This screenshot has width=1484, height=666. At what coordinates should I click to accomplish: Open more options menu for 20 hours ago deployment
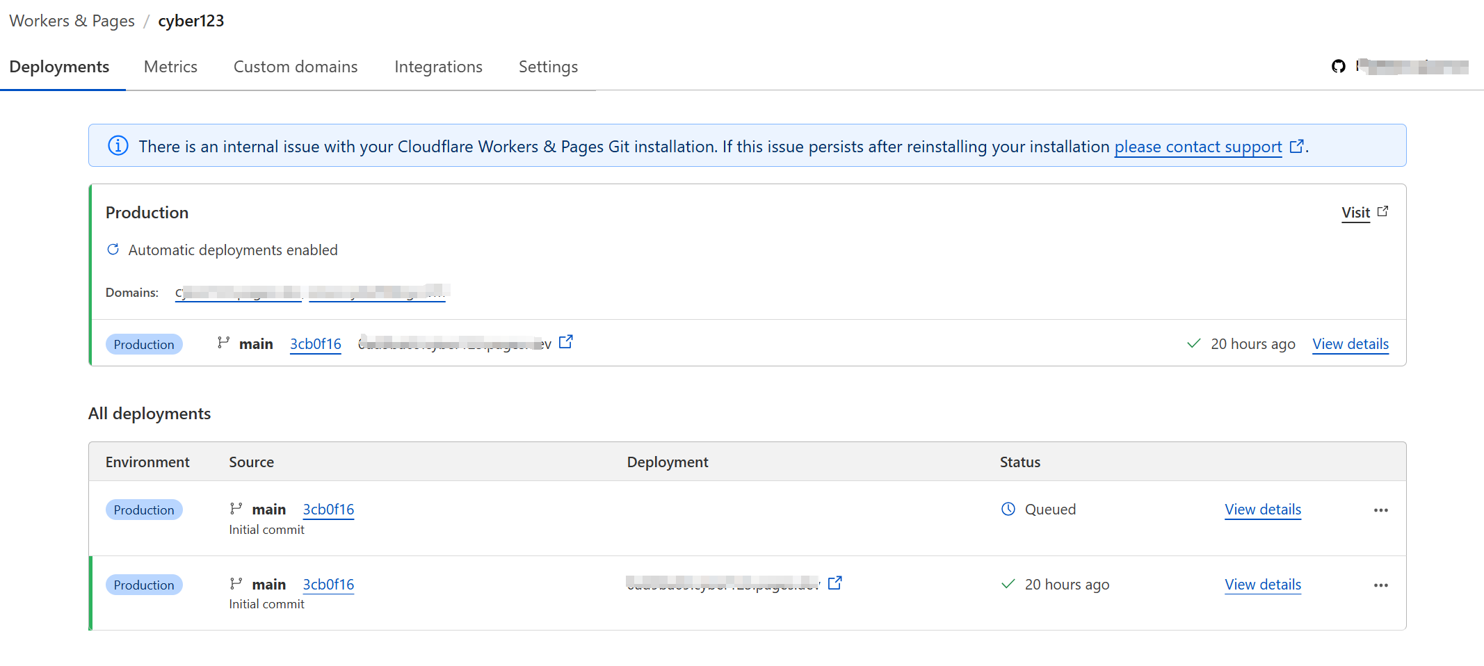coord(1380,585)
